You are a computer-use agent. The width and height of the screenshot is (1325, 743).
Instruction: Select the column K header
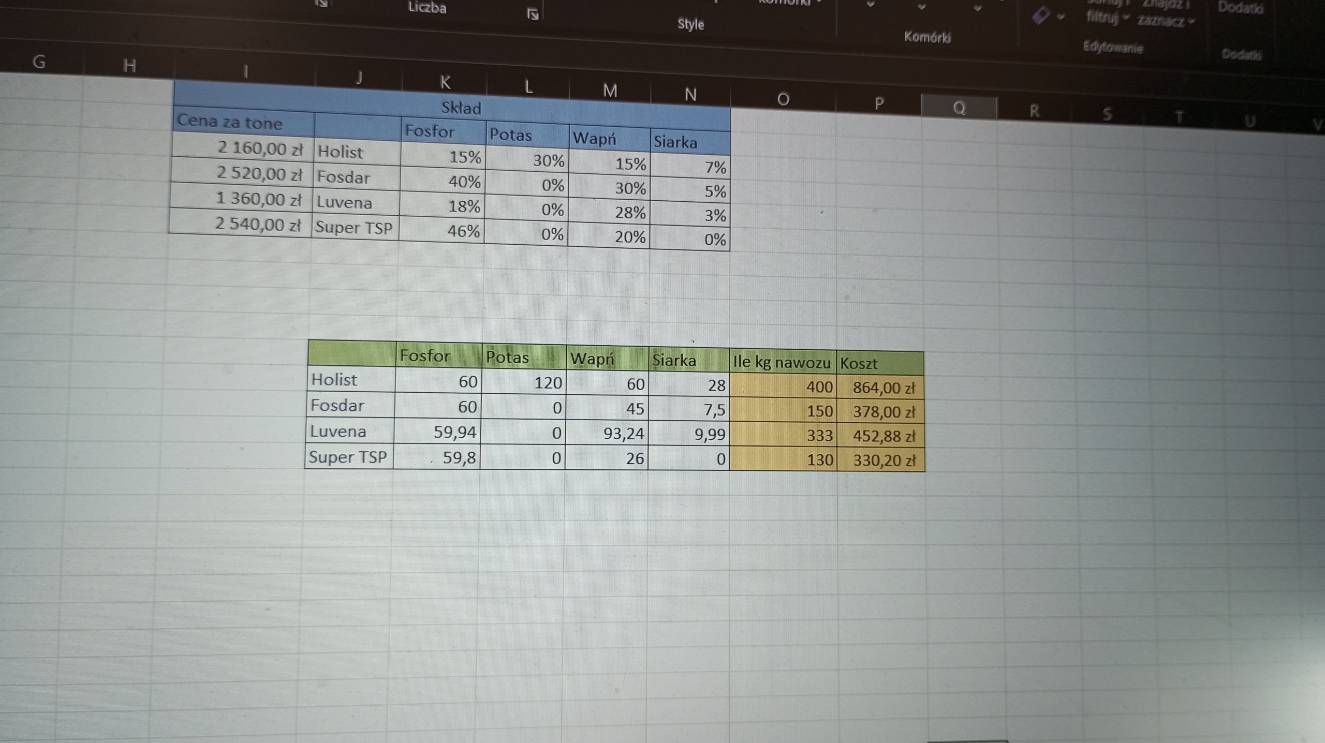445,82
